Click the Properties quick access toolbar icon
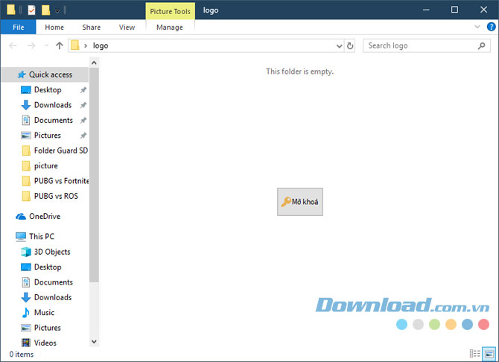This screenshot has height=362, width=499. pos(31,10)
